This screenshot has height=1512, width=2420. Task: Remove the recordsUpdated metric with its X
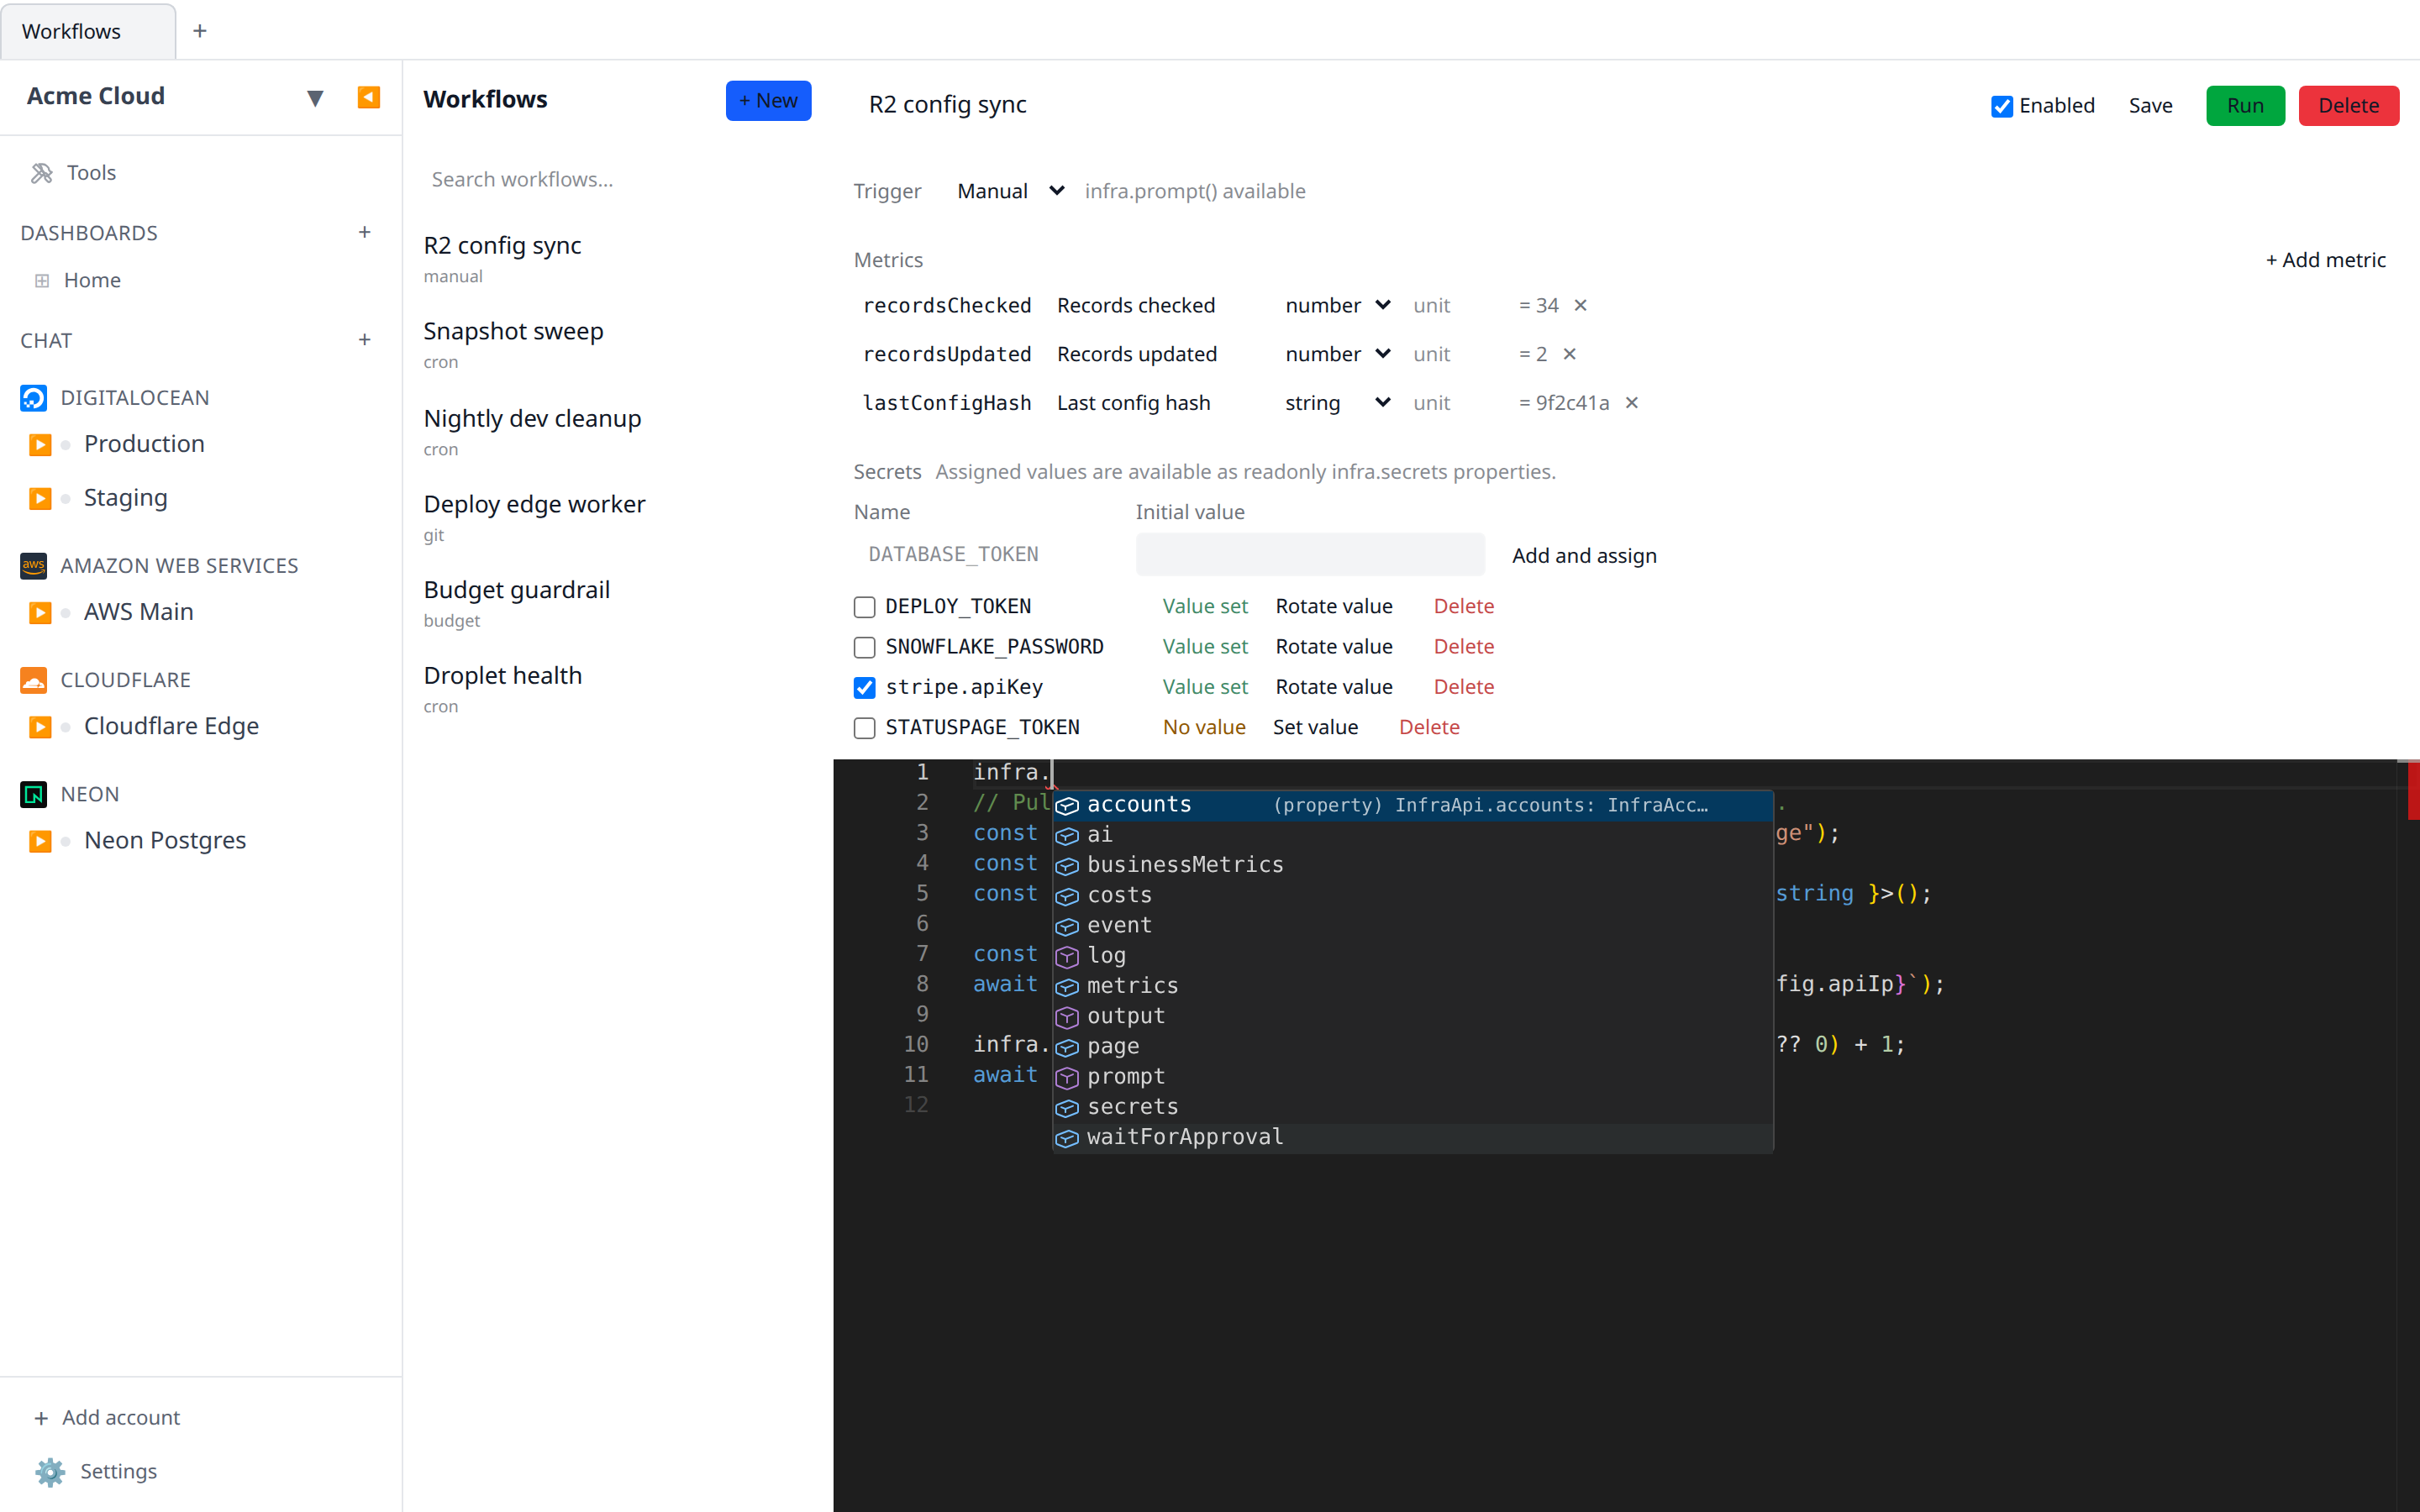coord(1570,354)
